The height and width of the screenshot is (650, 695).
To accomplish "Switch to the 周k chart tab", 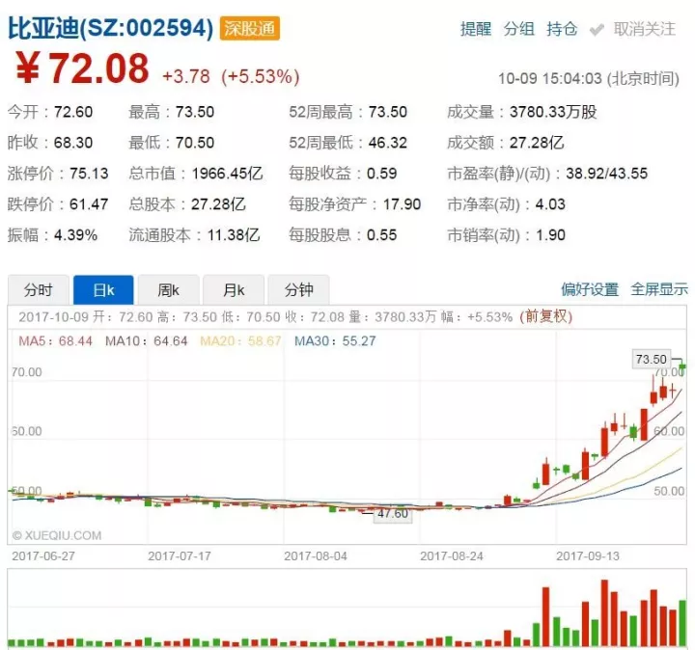I will tap(168, 290).
